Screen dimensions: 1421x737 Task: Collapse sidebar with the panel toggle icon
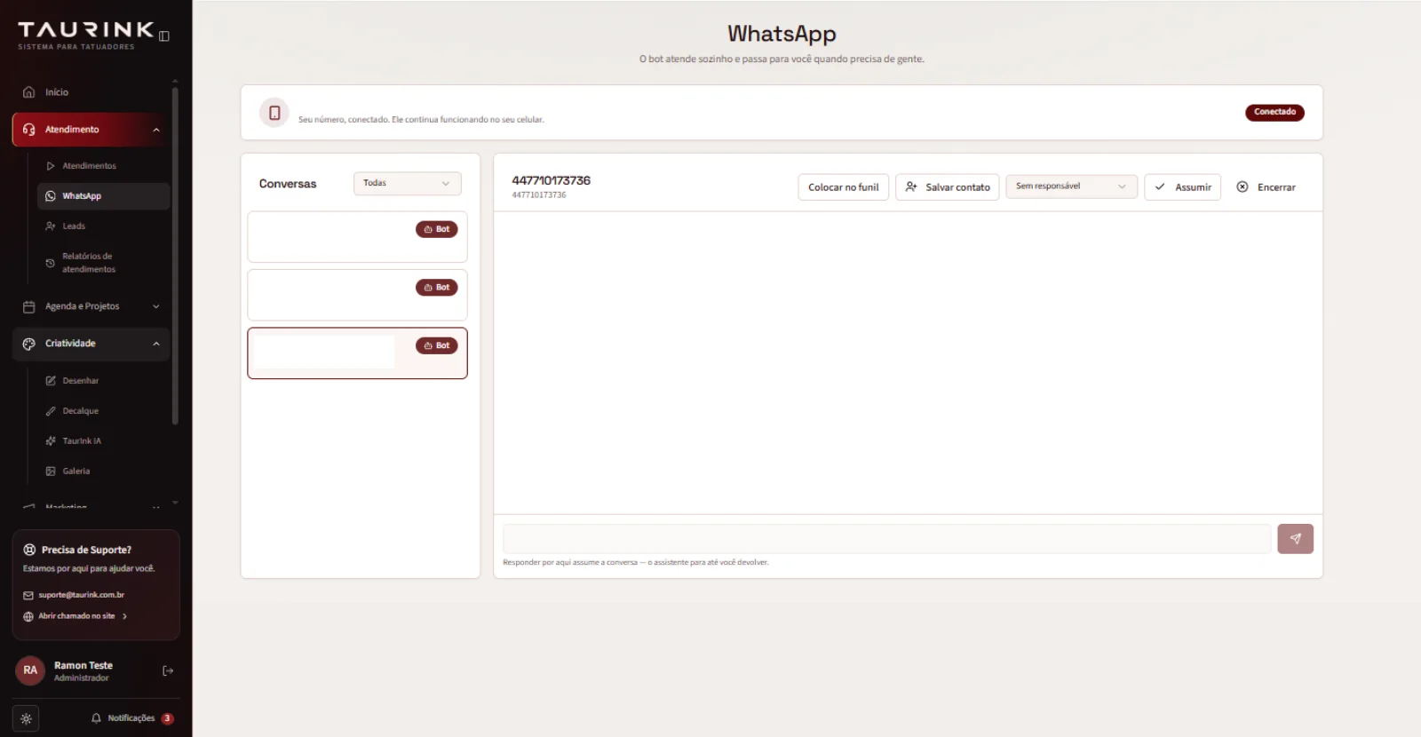click(x=164, y=36)
